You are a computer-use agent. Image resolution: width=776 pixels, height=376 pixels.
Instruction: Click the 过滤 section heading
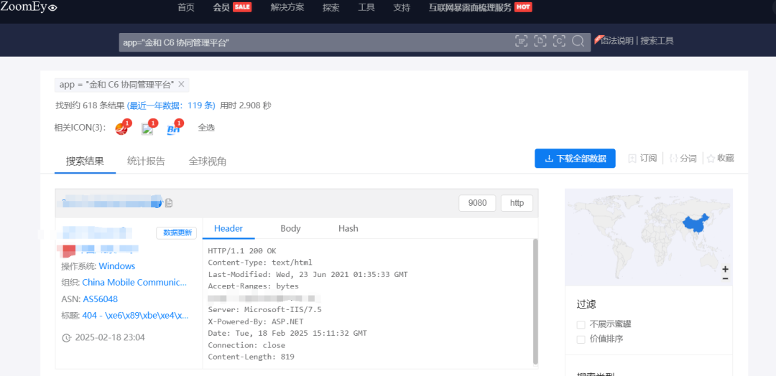pos(586,304)
